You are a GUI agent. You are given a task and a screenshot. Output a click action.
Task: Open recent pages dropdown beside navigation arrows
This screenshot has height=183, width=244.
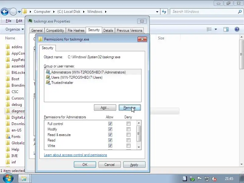click(19, 12)
